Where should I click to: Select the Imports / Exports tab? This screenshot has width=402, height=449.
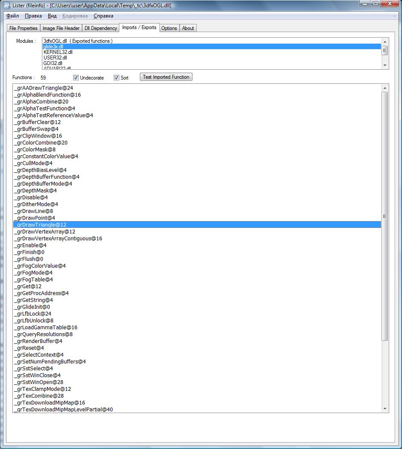point(139,27)
